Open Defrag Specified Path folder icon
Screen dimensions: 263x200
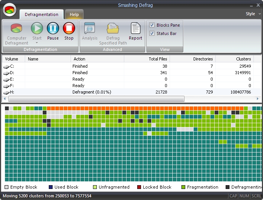pos(113,28)
